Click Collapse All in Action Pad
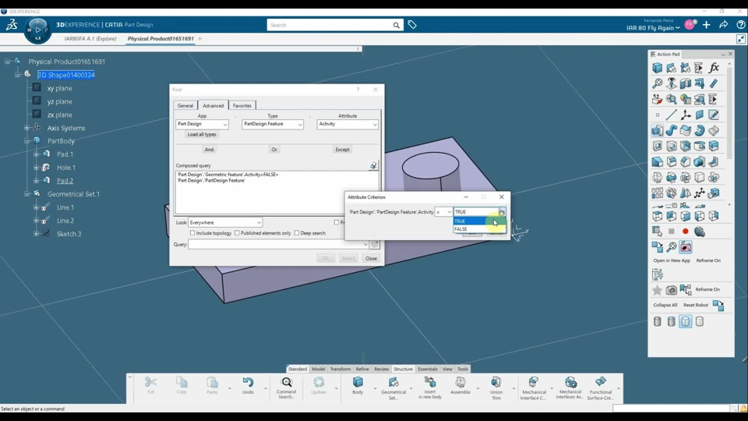 [665, 305]
